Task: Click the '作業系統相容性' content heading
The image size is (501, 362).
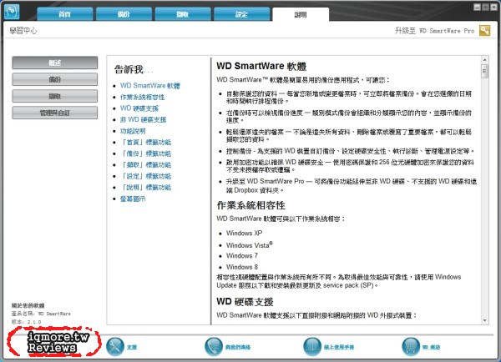Action: [x=250, y=205]
